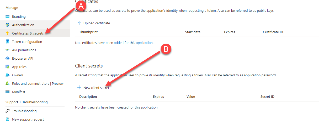The height and width of the screenshot is (125, 319).
Task: Click the Expose an API cloud icon
Action: pos(7,58)
